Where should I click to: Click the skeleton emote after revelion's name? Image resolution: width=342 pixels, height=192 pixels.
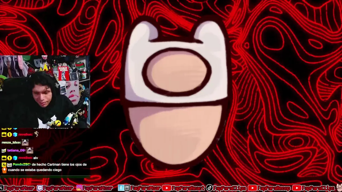tap(36, 134)
